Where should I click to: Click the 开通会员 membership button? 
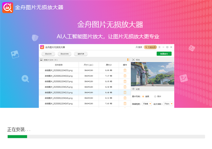click(150, 47)
